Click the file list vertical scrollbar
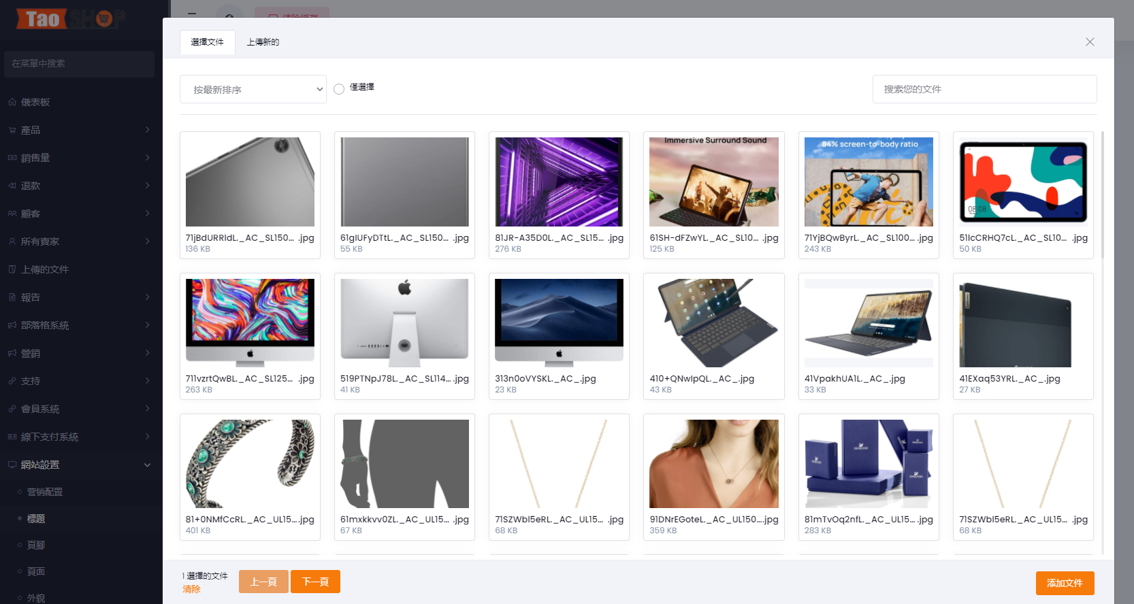The height and width of the screenshot is (604, 1134). pos(1103,195)
